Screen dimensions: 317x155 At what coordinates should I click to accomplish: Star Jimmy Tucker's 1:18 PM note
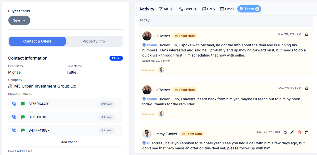pos(285,132)
